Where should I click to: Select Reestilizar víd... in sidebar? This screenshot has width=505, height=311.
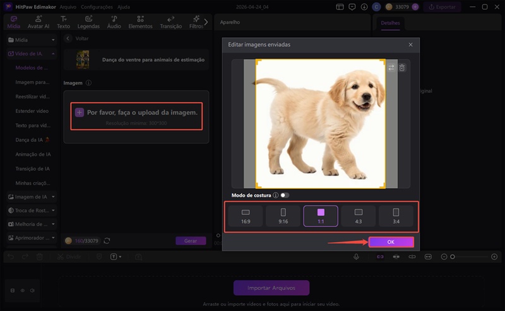click(32, 97)
